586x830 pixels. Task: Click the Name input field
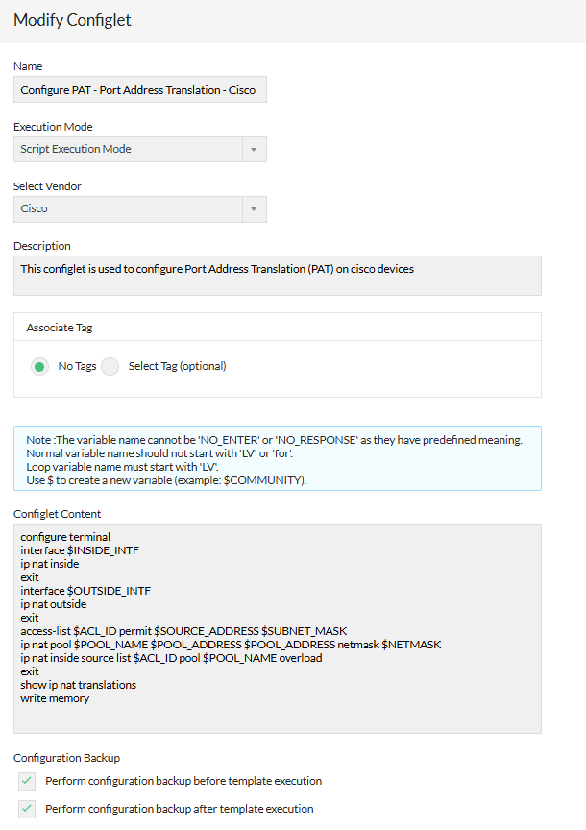tap(140, 89)
